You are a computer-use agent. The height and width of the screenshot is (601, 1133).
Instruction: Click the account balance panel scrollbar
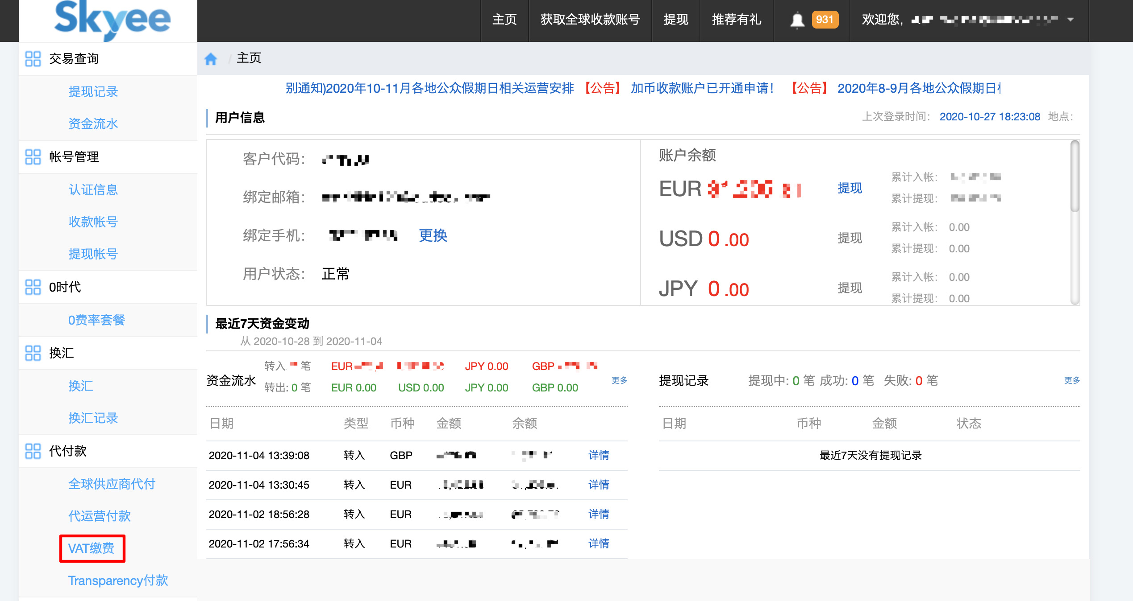[x=1075, y=177]
